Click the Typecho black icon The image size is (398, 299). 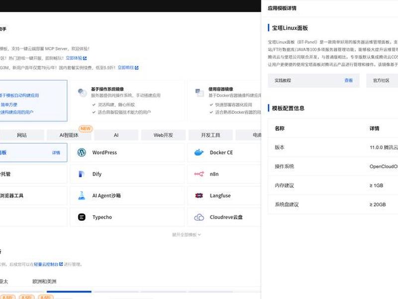[82, 217]
